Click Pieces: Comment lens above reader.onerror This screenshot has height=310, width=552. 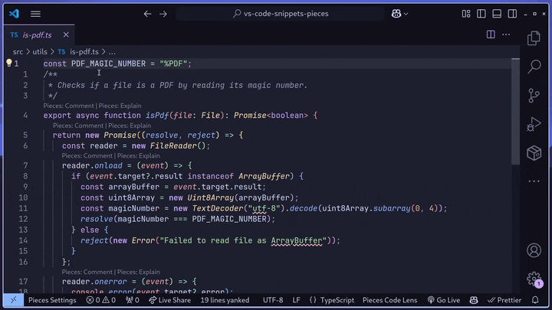87,272
